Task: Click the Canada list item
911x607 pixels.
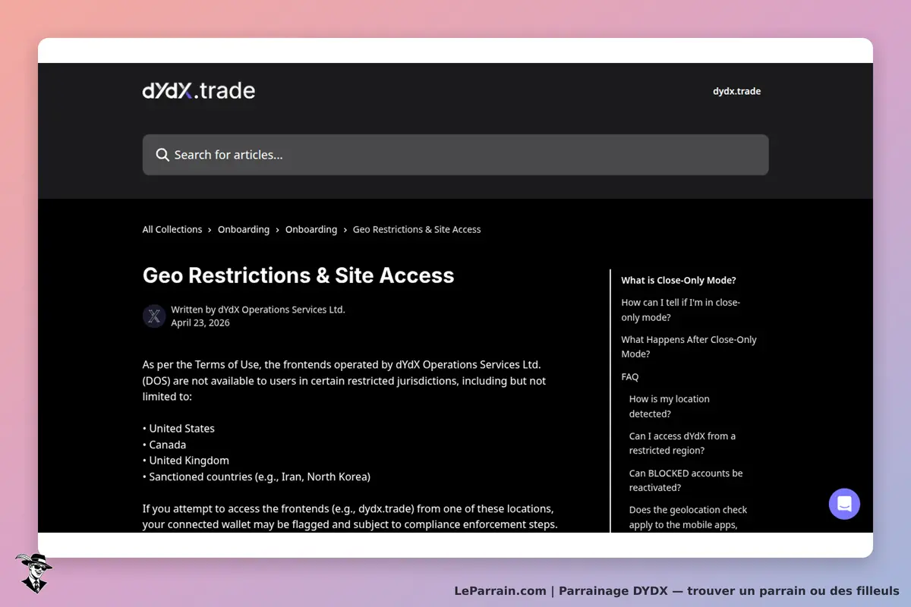Action: (x=165, y=445)
